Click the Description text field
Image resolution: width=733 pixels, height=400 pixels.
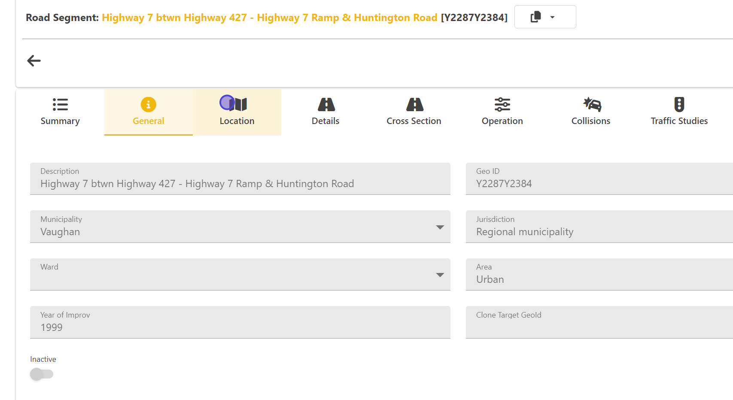click(240, 184)
